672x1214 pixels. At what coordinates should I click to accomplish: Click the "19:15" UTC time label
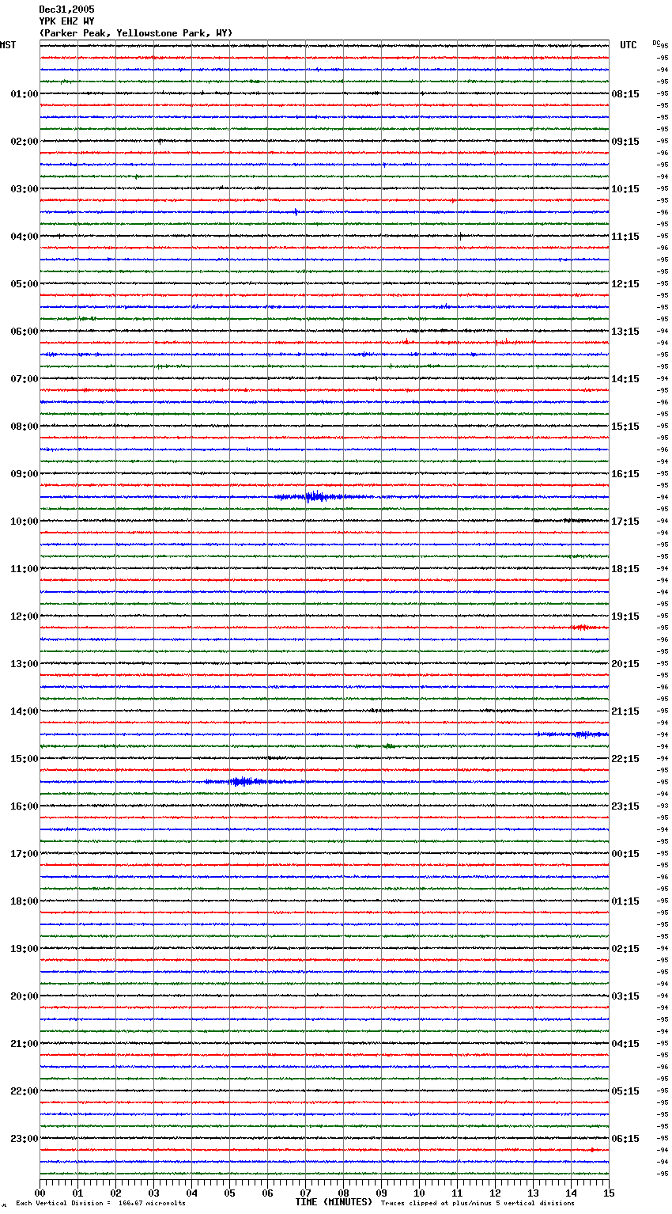point(625,616)
